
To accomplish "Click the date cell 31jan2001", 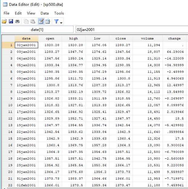I will coord(26,178).
